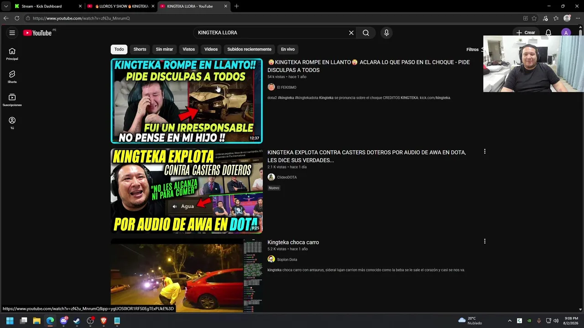Open the browser media control icon

545,18
